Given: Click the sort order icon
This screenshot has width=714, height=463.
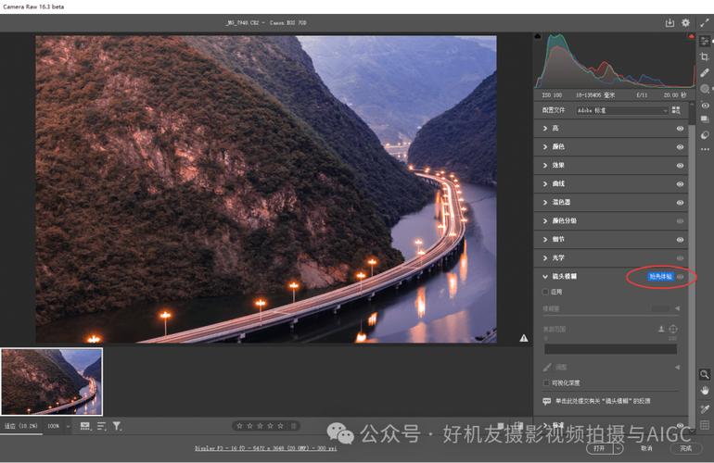Looking at the screenshot, I should tap(101, 426).
